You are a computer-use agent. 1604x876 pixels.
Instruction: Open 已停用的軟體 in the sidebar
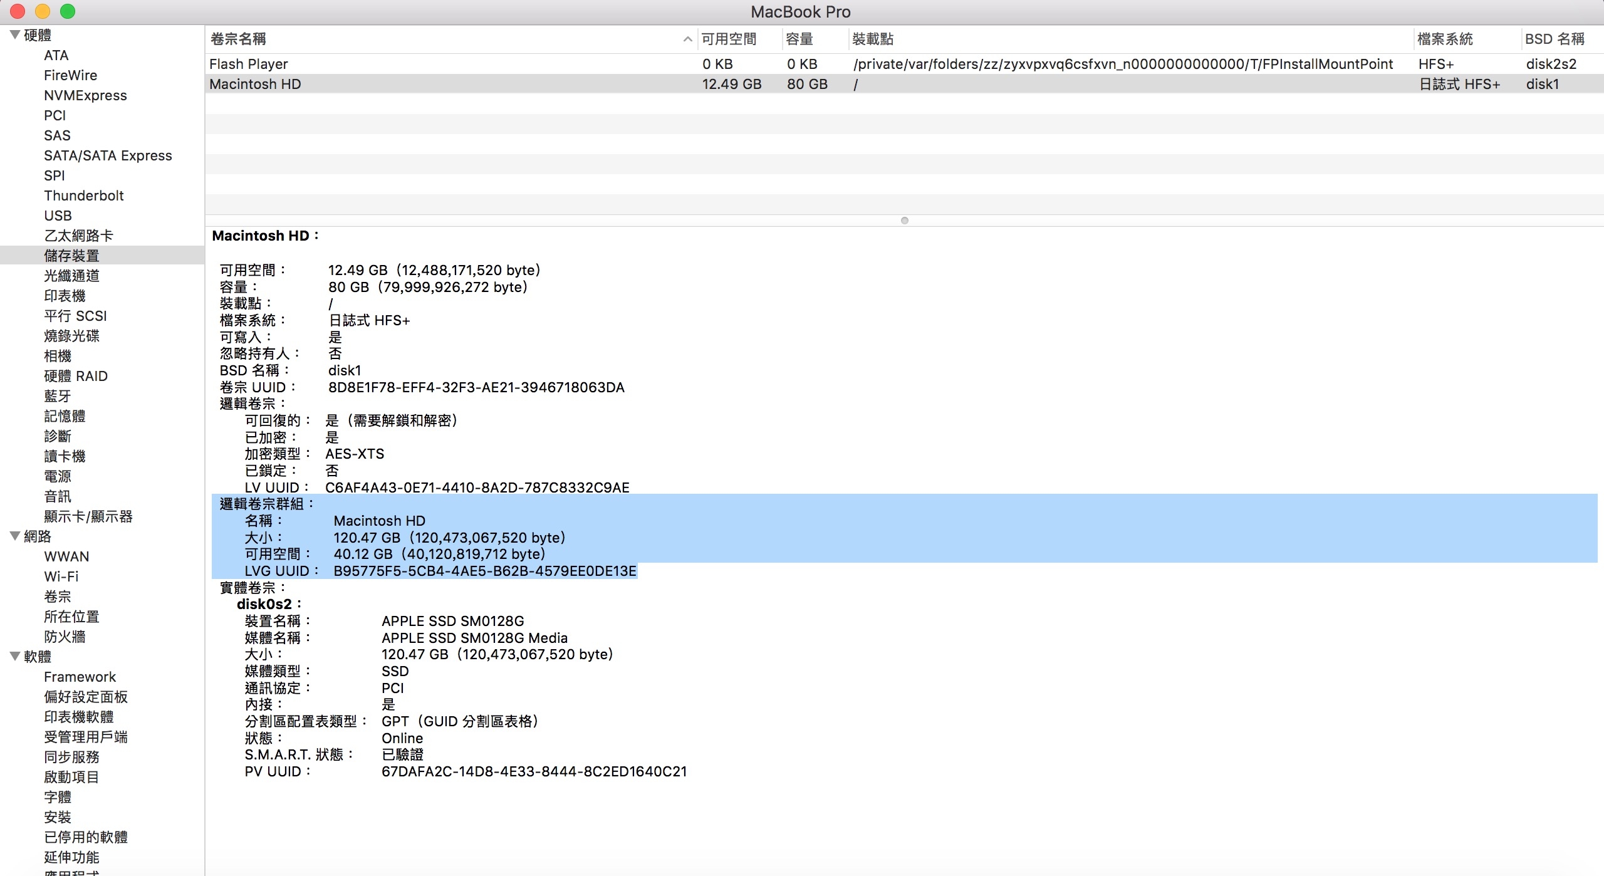(86, 837)
